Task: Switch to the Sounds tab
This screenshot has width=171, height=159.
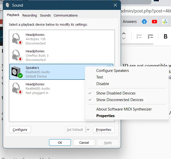Action: 45,15
